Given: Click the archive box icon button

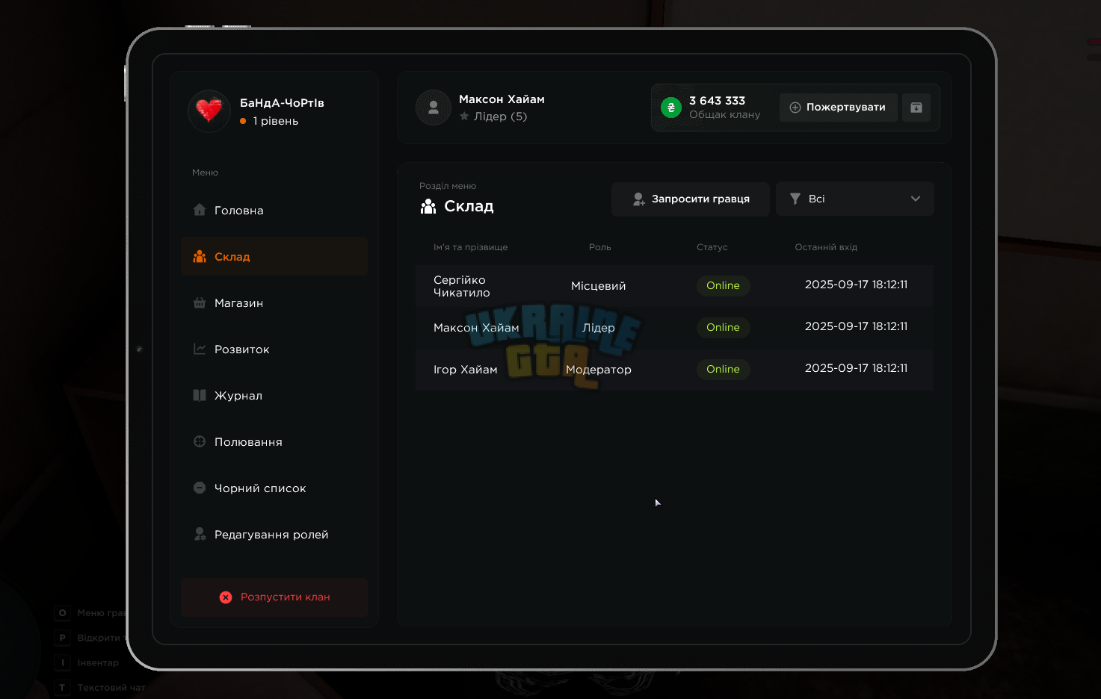Looking at the screenshot, I should (x=916, y=108).
